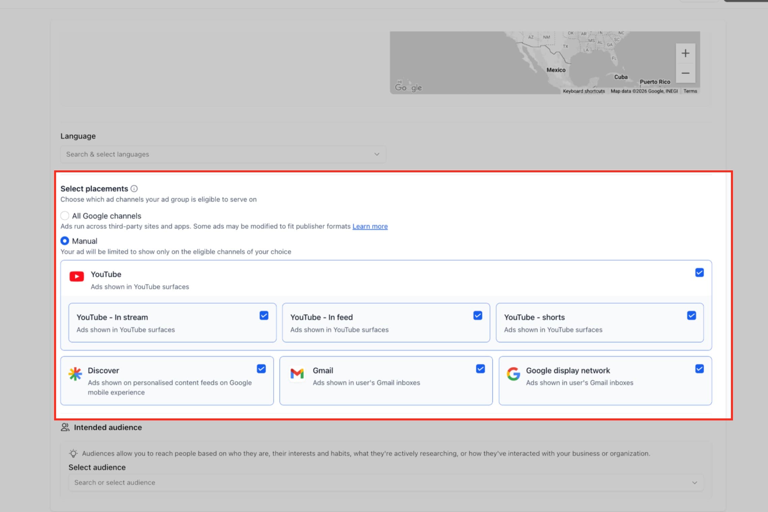The width and height of the screenshot is (768, 512).
Task: Click Keyboard shortcuts on the map
Action: (x=584, y=91)
